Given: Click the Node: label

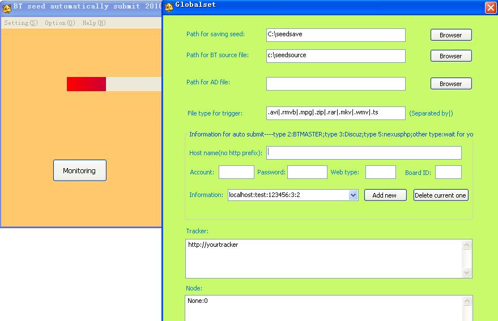Looking at the screenshot, I should [x=194, y=288].
